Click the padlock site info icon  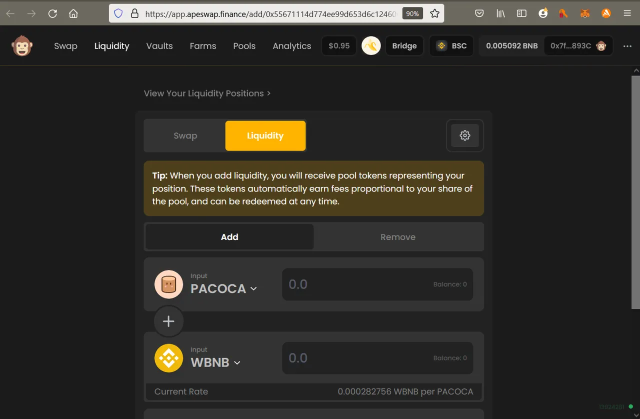coord(134,13)
